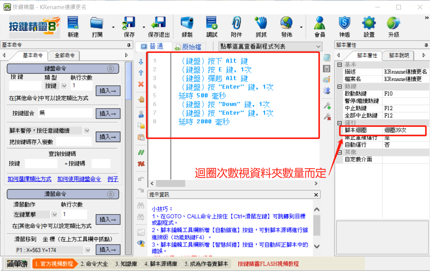Save the script with 保存 icon
Screen dimensions: 430x271
click(x=129, y=27)
